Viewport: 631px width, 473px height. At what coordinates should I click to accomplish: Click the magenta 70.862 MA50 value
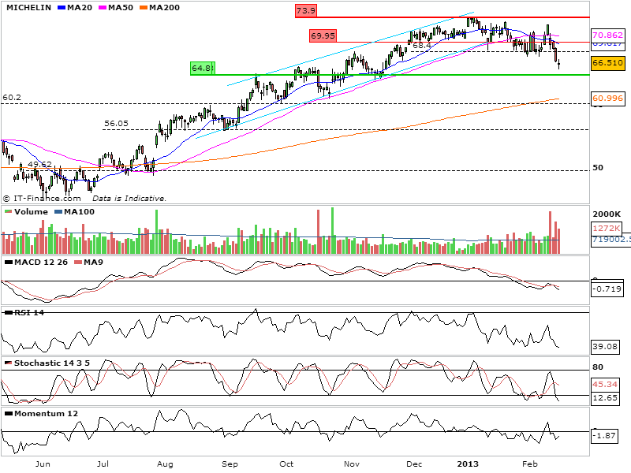(607, 35)
